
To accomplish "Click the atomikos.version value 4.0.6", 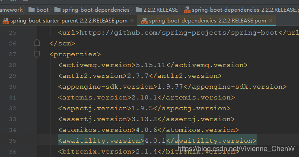I will click(146, 130).
